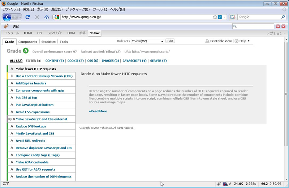Open the 編集(E) menu

click(29, 9)
